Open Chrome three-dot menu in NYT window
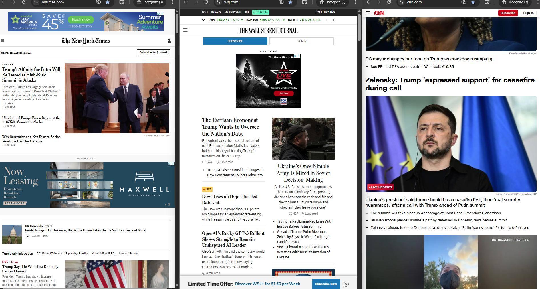Screen dimensions: 540x289 click(x=172, y=2)
